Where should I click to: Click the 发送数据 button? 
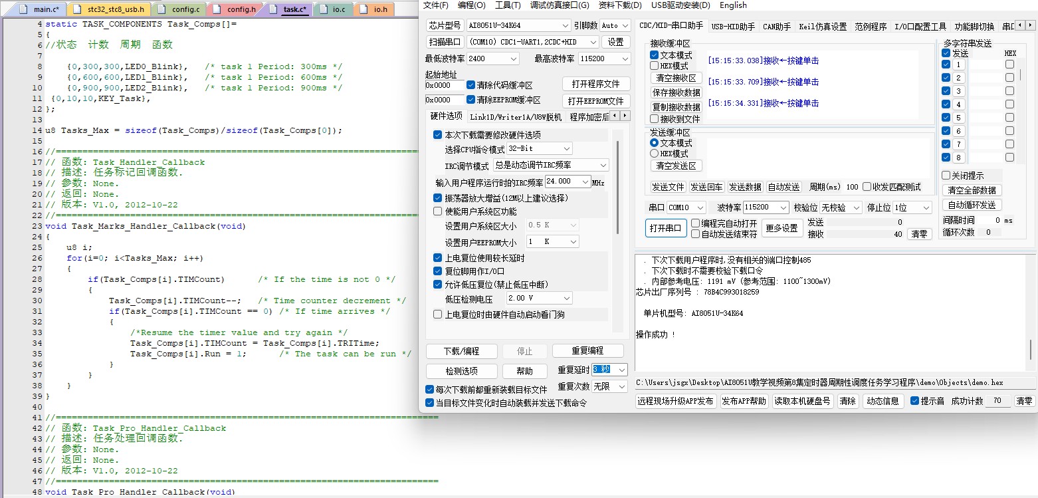tap(745, 187)
